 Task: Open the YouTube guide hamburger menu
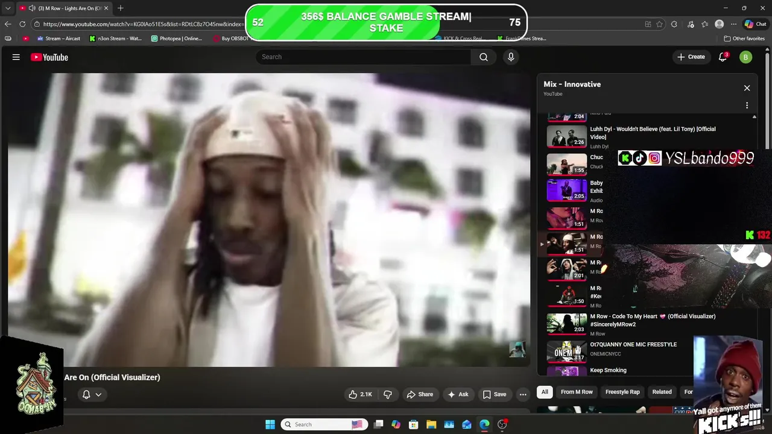pos(16,57)
